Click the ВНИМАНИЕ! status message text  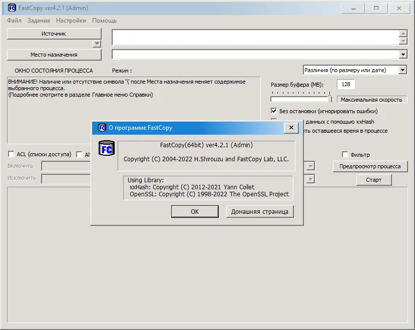[127, 88]
